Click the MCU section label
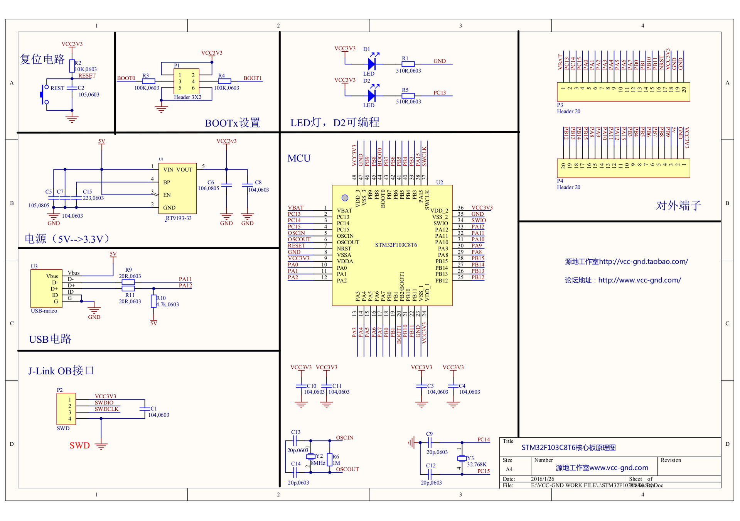 299,158
